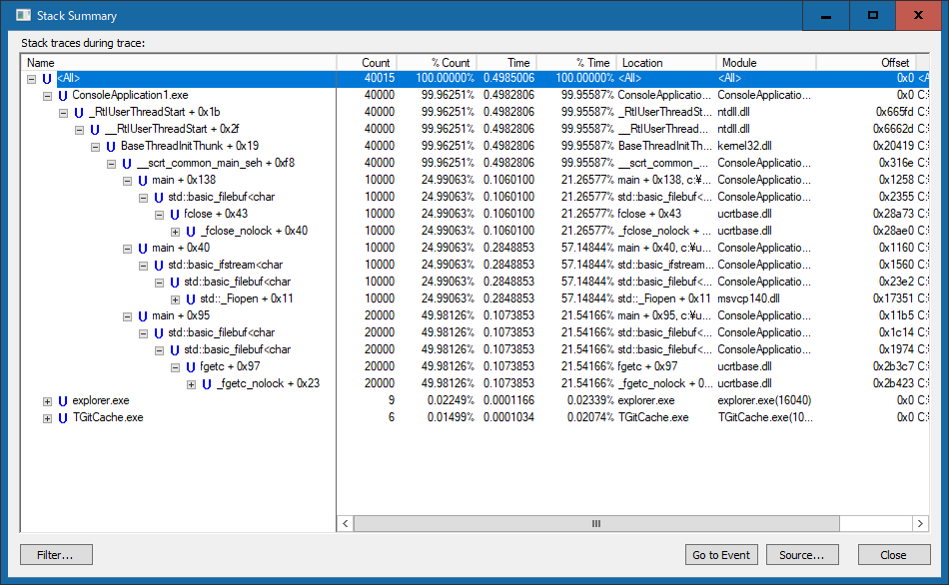
Task: Expand the explorer.exe tree node
Action: [47, 401]
